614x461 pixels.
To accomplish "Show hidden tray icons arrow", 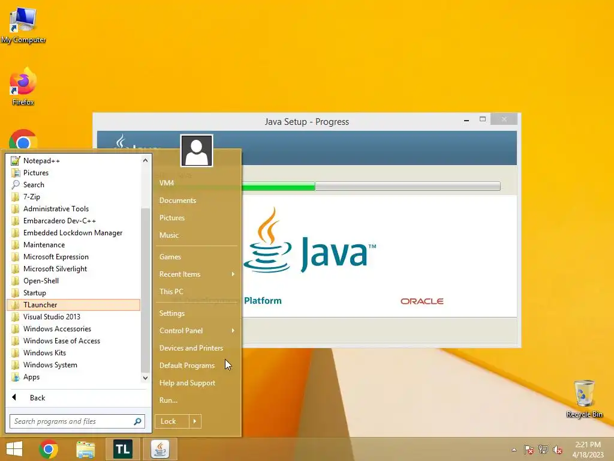I will [x=514, y=450].
